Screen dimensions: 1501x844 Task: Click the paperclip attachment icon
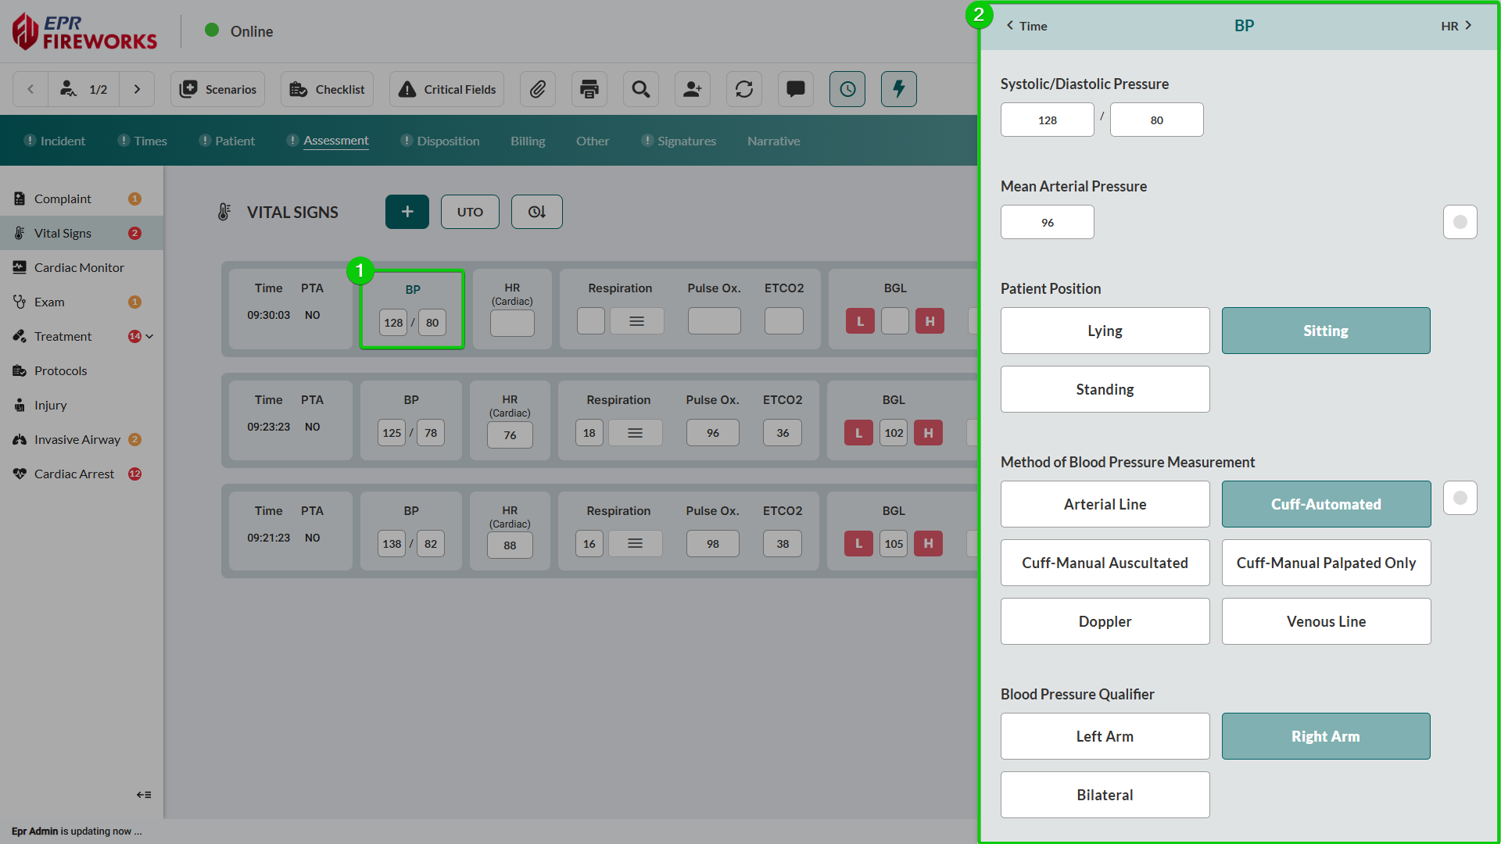[x=538, y=89]
